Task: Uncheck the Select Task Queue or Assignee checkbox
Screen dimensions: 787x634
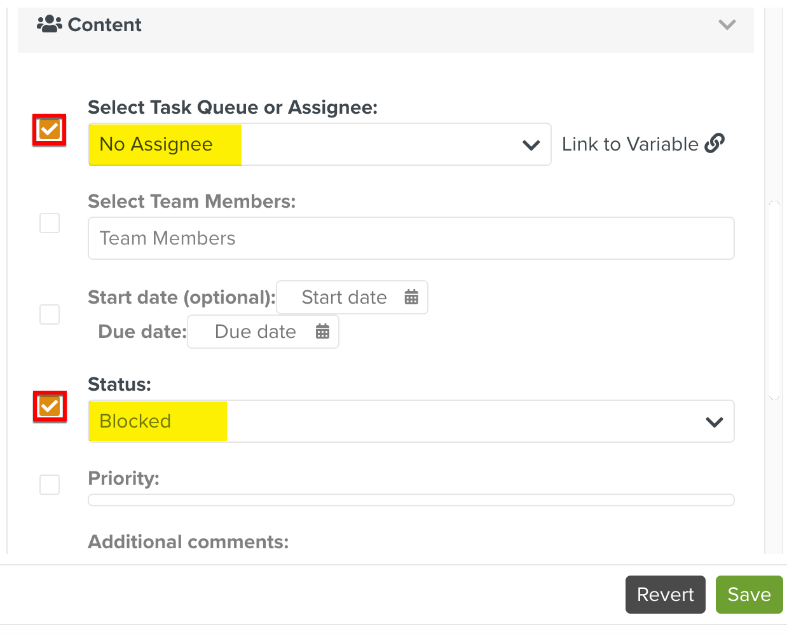Action: (50, 130)
